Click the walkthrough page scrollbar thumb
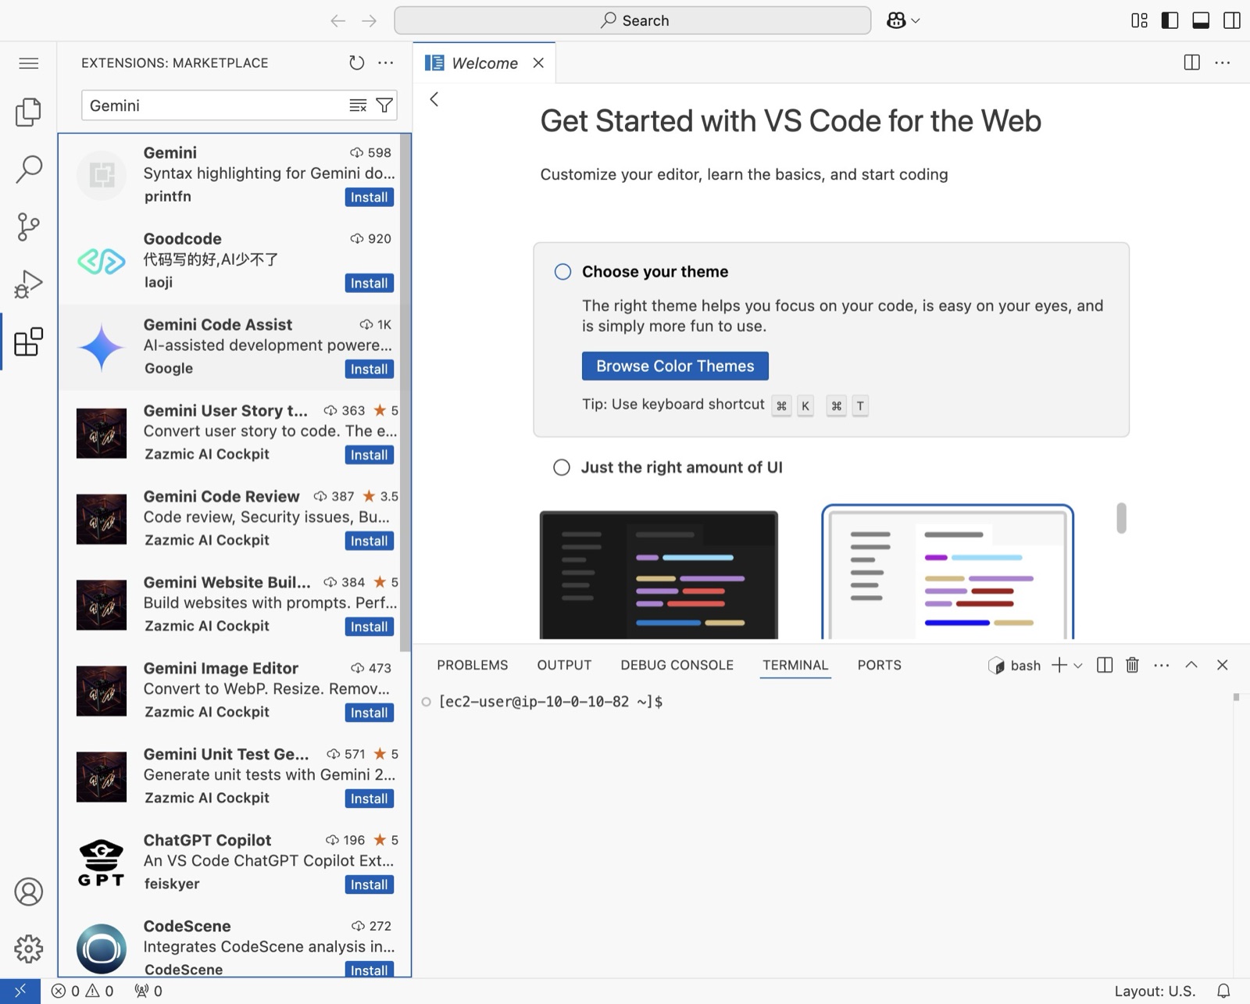 click(x=1121, y=518)
